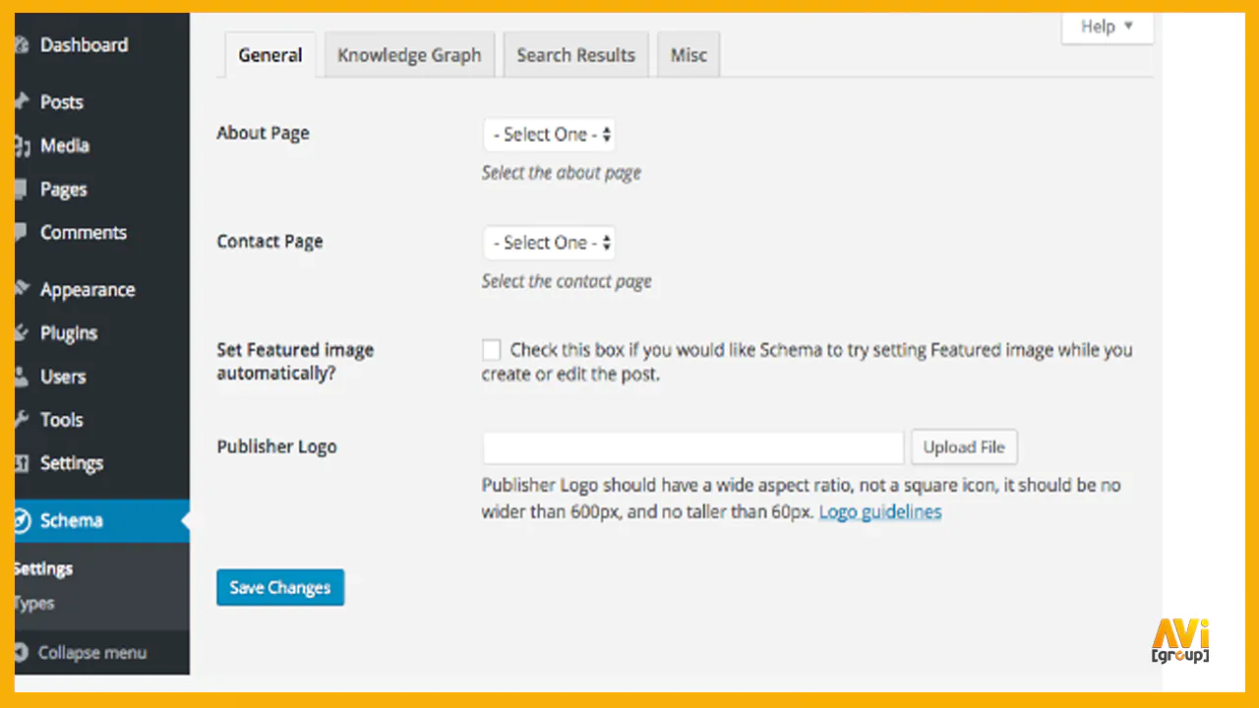This screenshot has height=708, width=1259.
Task: Open the Settings submenu under Schema
Action: pos(42,568)
